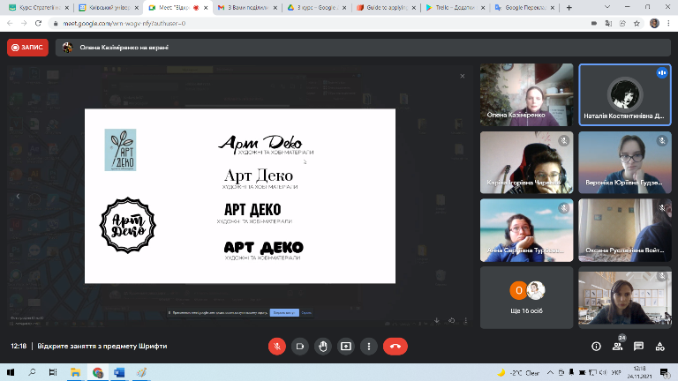
Task: Go forward in browser history
Action: coord(24,23)
